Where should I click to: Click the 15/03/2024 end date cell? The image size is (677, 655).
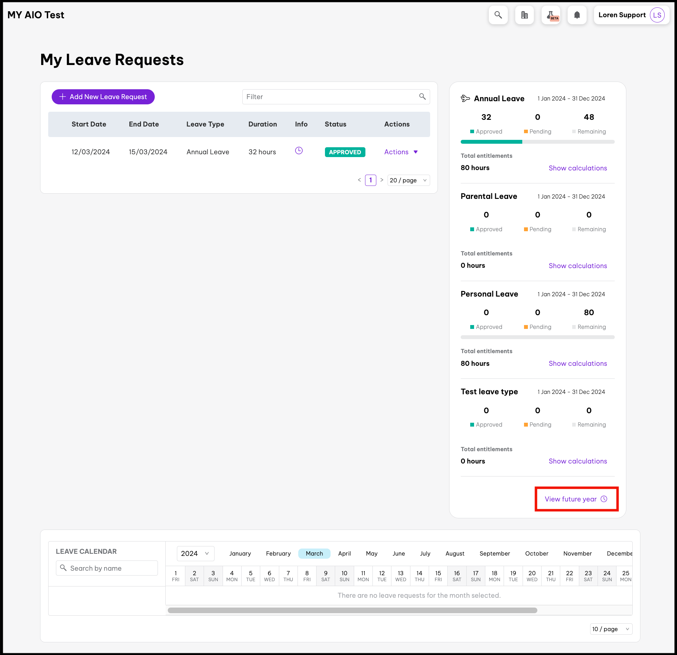pyautogui.click(x=148, y=152)
